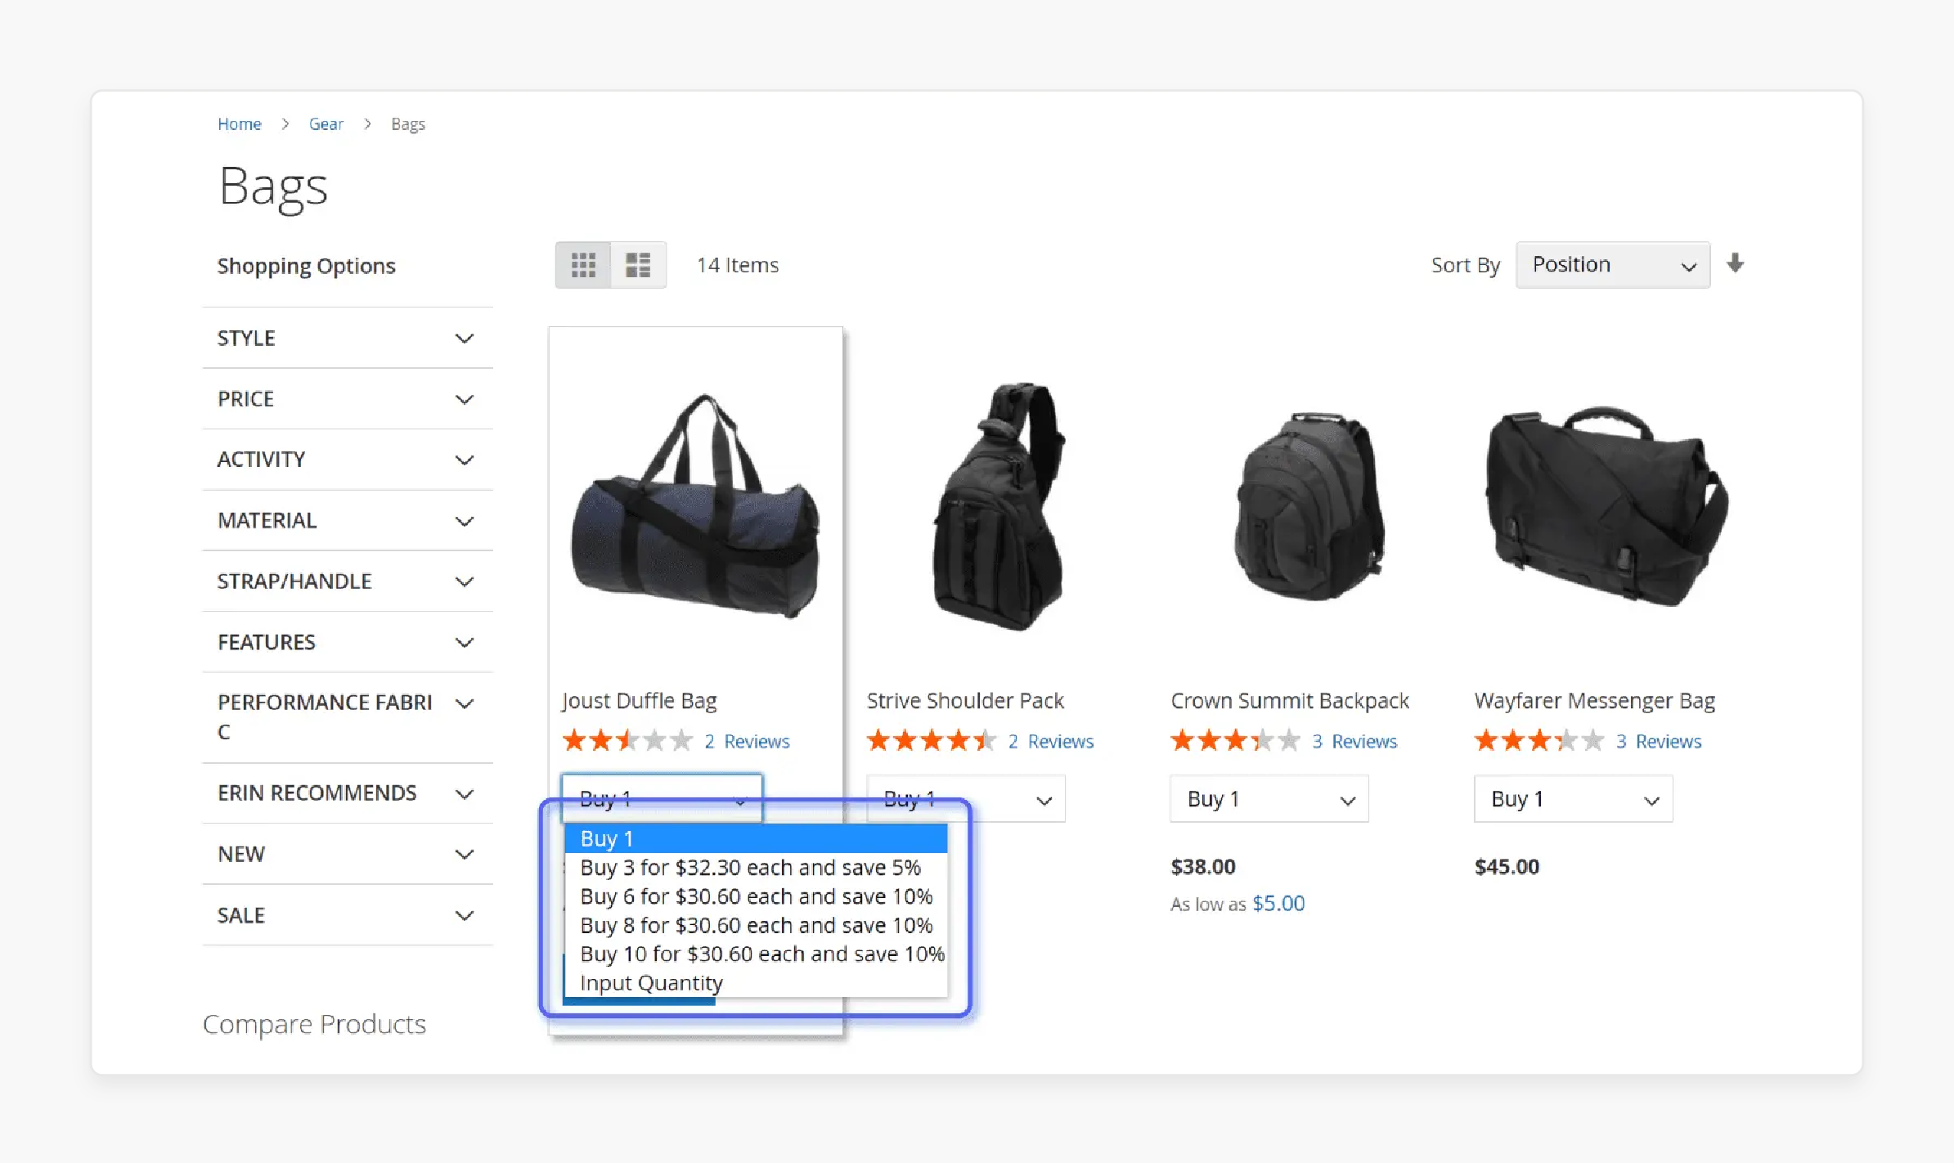Click the Compare Products heading

coord(314,1024)
